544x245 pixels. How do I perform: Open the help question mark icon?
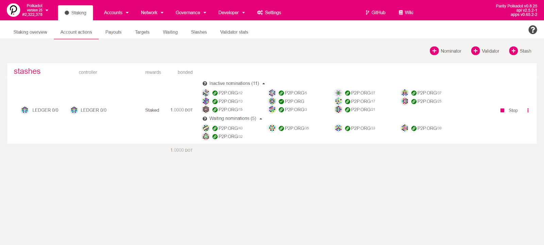pos(533,30)
